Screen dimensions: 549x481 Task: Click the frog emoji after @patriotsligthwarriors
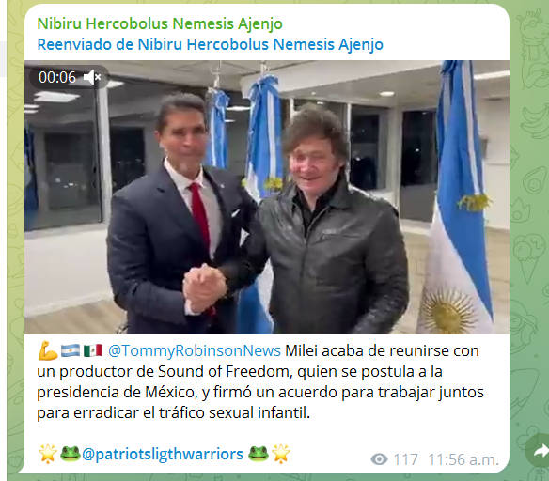click(x=259, y=454)
